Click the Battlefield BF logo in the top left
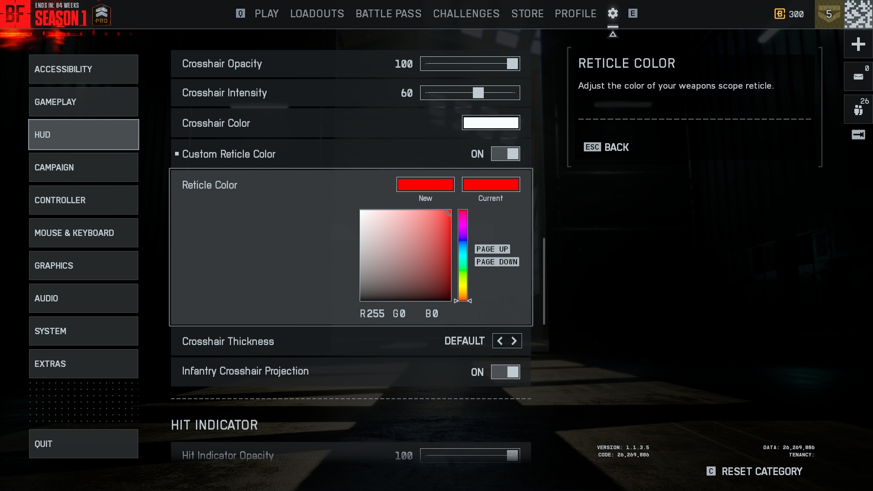The height and width of the screenshot is (491, 873). 15,14
